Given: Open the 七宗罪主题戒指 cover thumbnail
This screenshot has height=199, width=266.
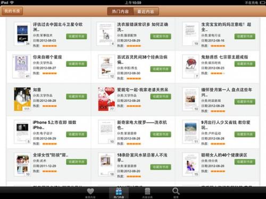Looking at the screenshot, I should [190, 66].
